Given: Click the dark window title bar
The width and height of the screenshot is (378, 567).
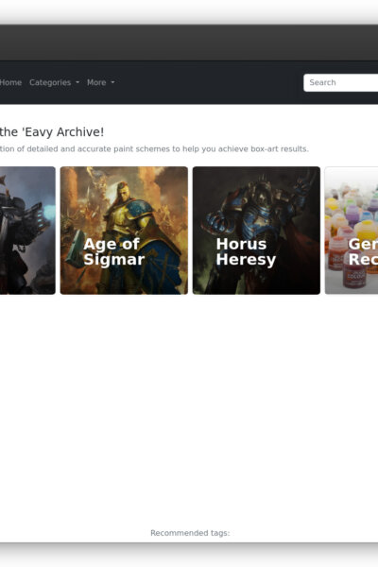Looking at the screenshot, I should click(189, 43).
